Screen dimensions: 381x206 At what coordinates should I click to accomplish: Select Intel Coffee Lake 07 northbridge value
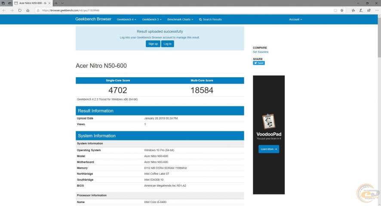[157, 174]
